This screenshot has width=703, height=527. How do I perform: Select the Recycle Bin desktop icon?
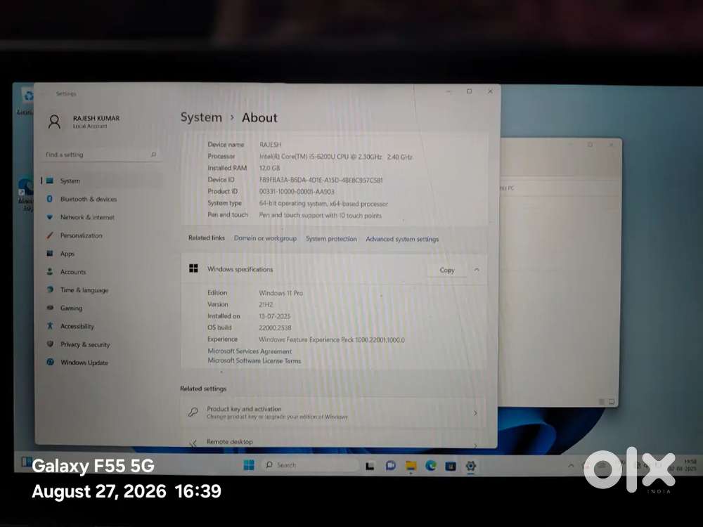[x=26, y=100]
